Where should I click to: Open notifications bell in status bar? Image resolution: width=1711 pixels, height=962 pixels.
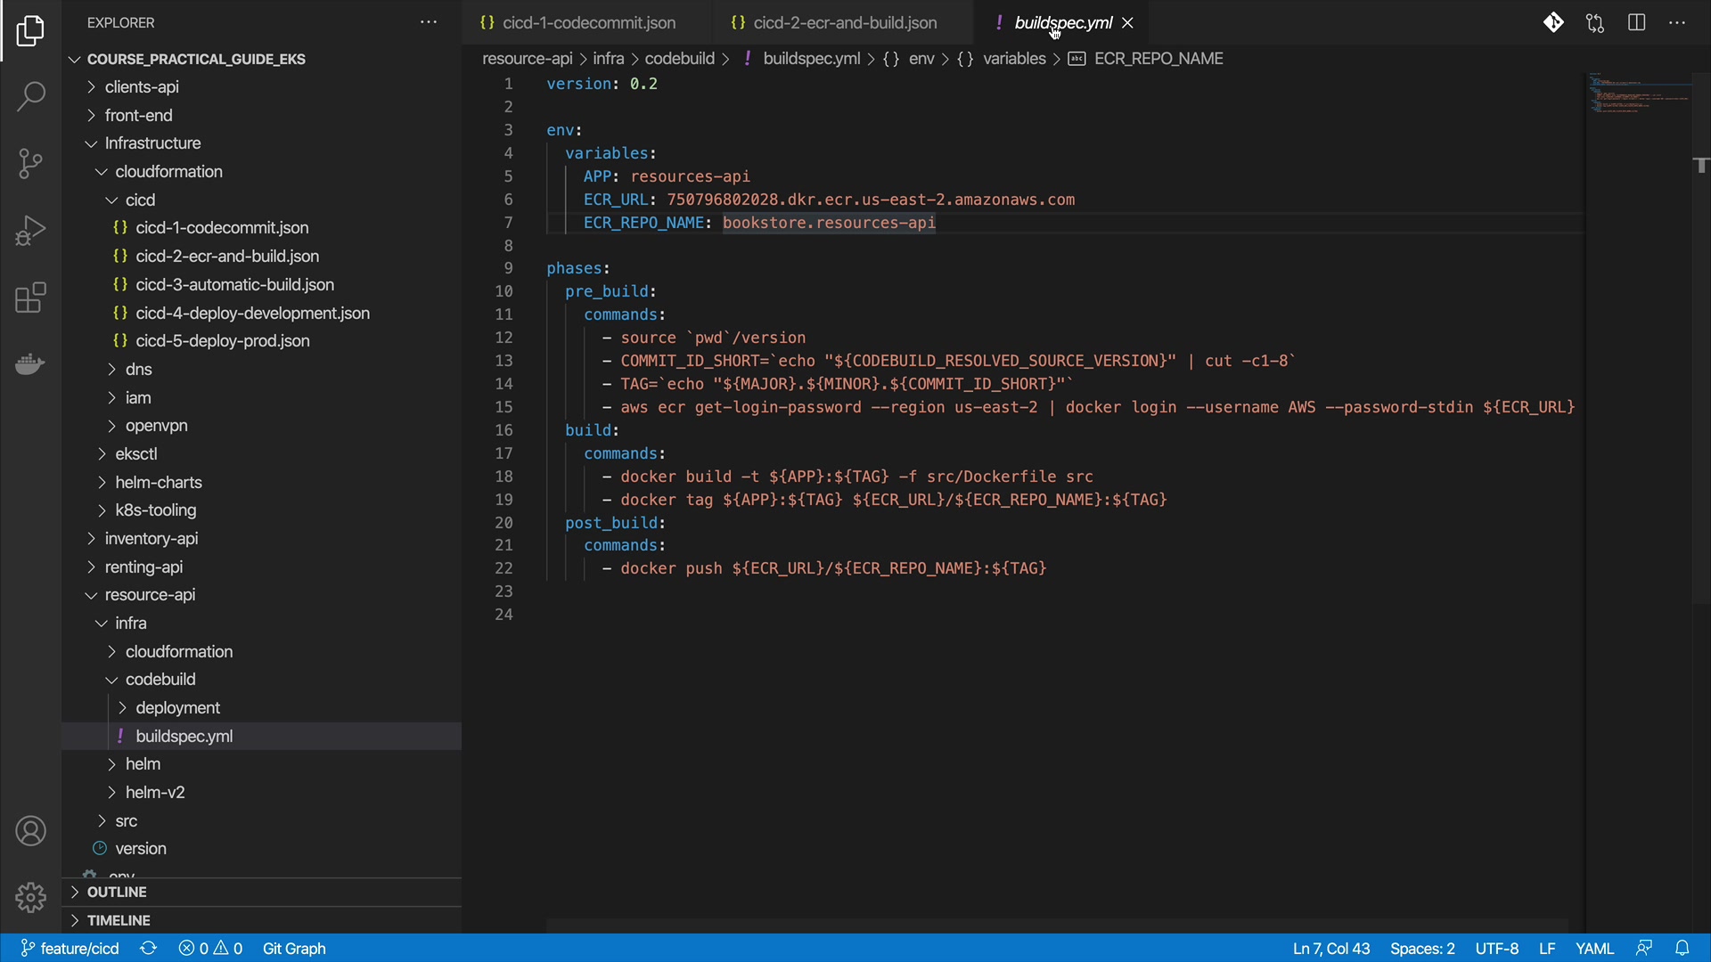pos(1682,949)
